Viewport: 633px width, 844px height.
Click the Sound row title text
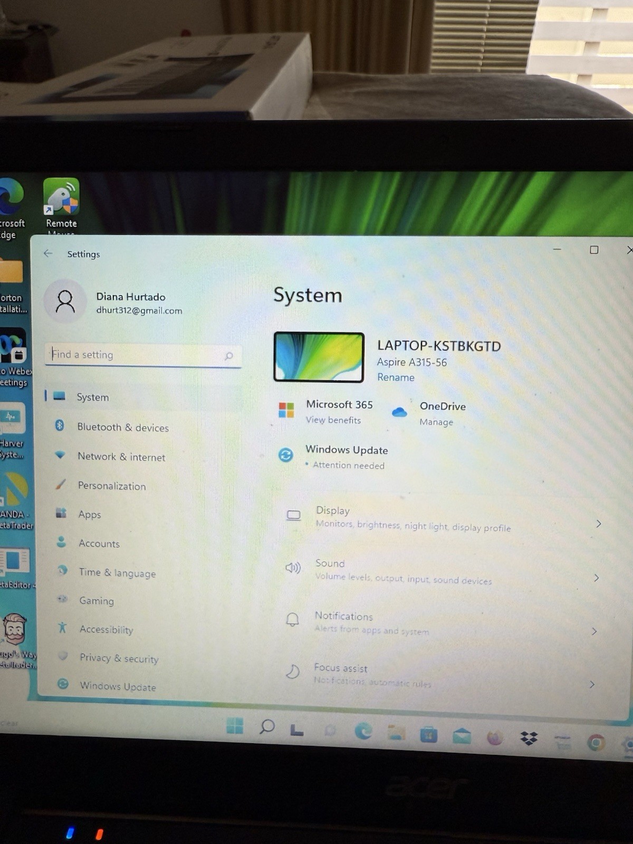point(330,563)
